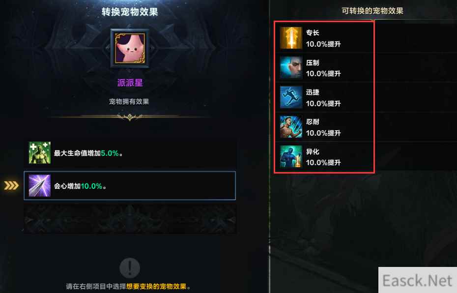
Task: Choose 忍耐 10.0%提升 option
Action: coord(324,127)
